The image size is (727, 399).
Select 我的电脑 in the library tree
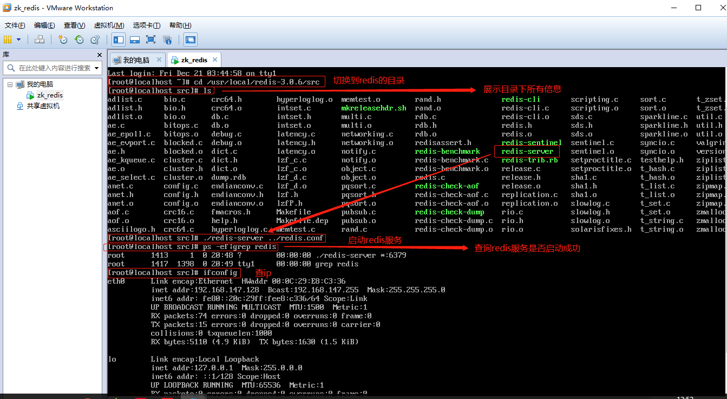[40, 84]
